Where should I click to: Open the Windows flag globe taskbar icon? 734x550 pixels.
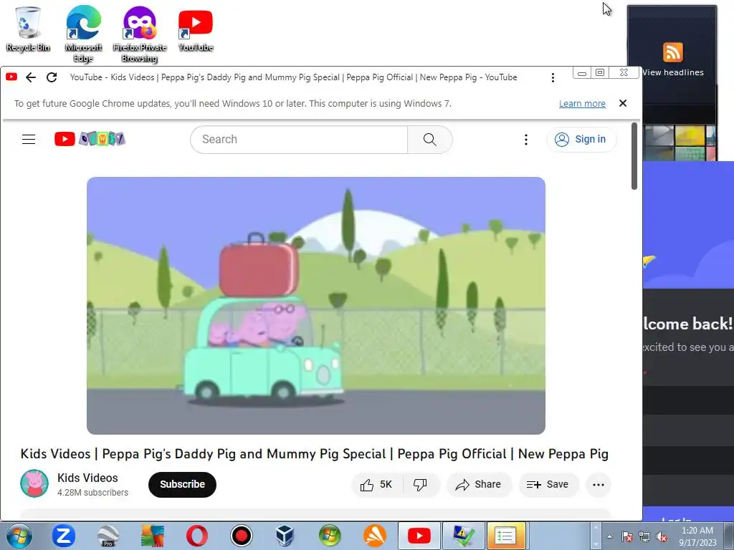[330, 536]
